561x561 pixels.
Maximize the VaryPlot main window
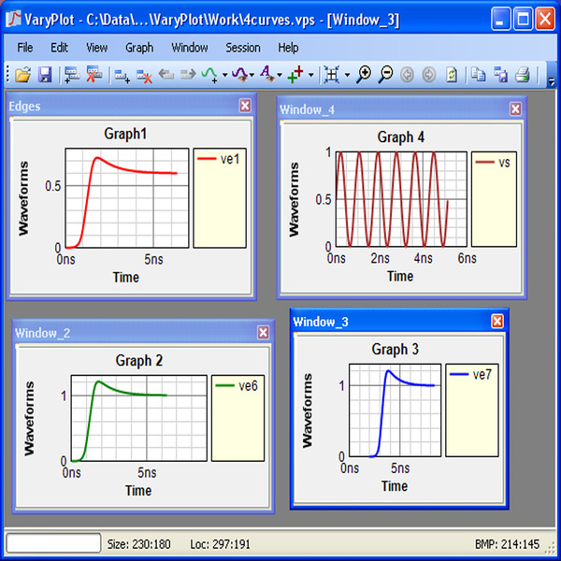523,20
